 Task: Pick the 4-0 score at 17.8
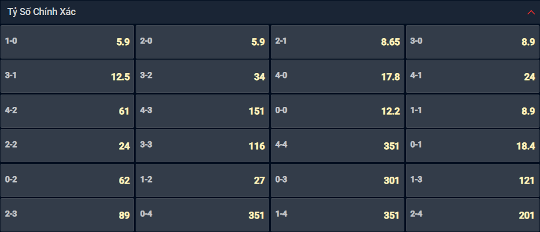click(337, 76)
